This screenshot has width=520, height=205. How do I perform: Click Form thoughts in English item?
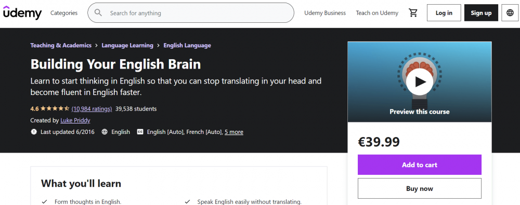click(88, 201)
